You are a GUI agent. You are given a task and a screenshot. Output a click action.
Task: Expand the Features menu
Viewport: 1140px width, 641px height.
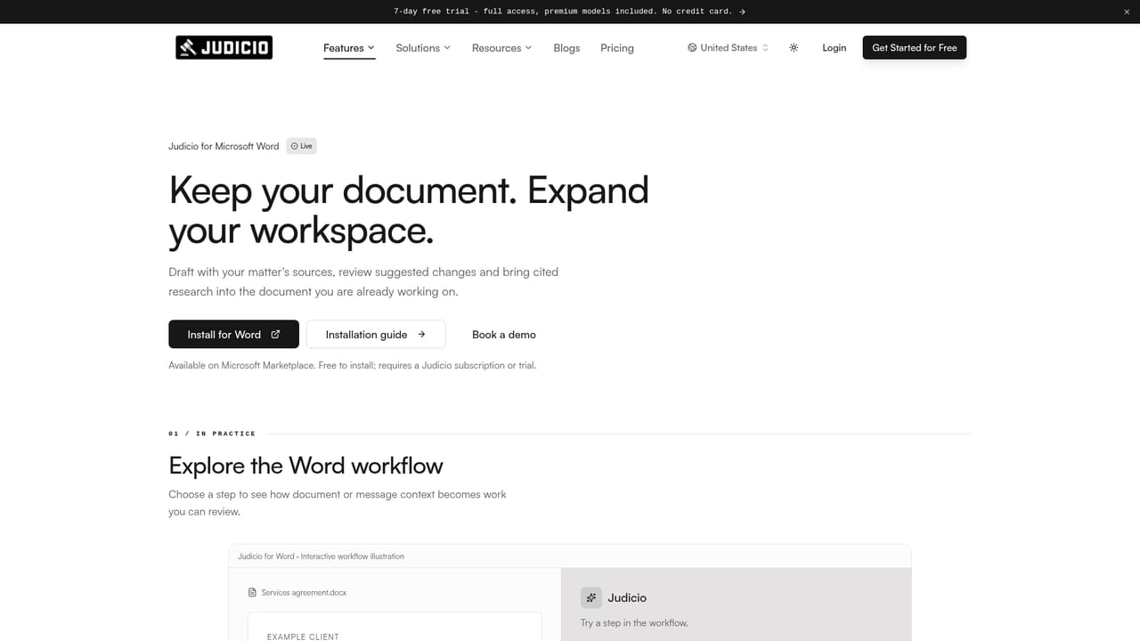coord(349,48)
